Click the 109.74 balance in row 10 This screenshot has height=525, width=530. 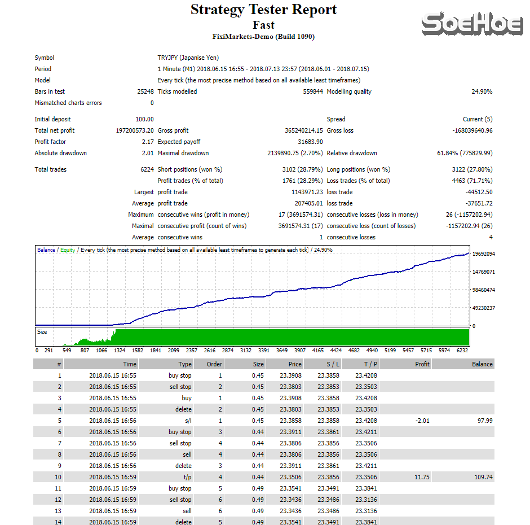click(x=483, y=477)
